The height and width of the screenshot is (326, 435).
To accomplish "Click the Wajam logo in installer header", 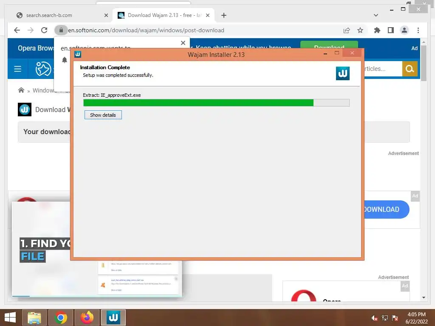I will tap(343, 73).
